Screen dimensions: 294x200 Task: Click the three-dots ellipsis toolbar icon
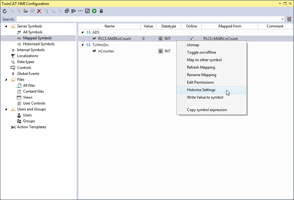[81, 11]
